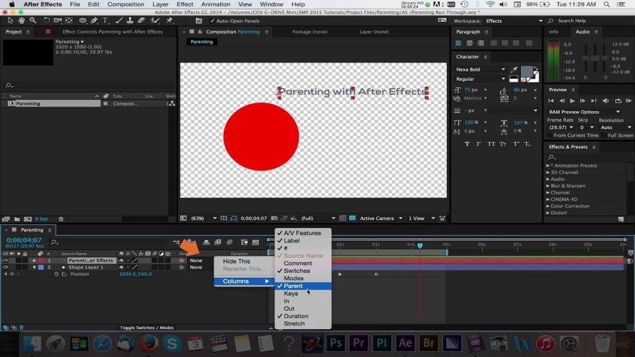Select the Zoom magnifier tool

coord(33,20)
